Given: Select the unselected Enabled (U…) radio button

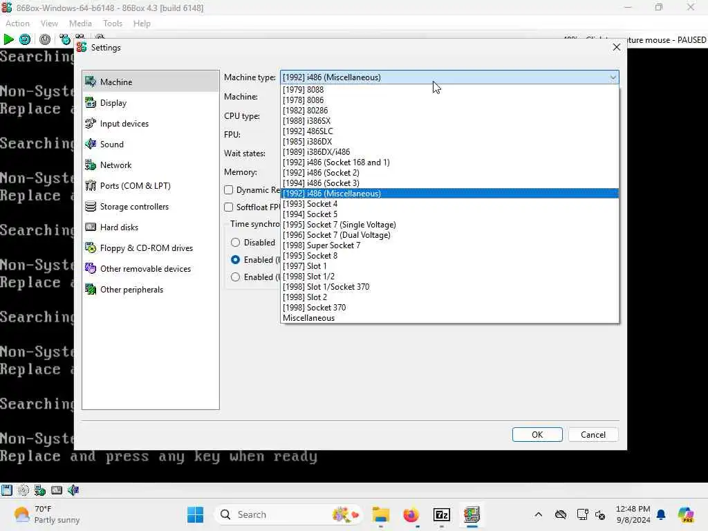Looking at the screenshot, I should tap(235, 277).
